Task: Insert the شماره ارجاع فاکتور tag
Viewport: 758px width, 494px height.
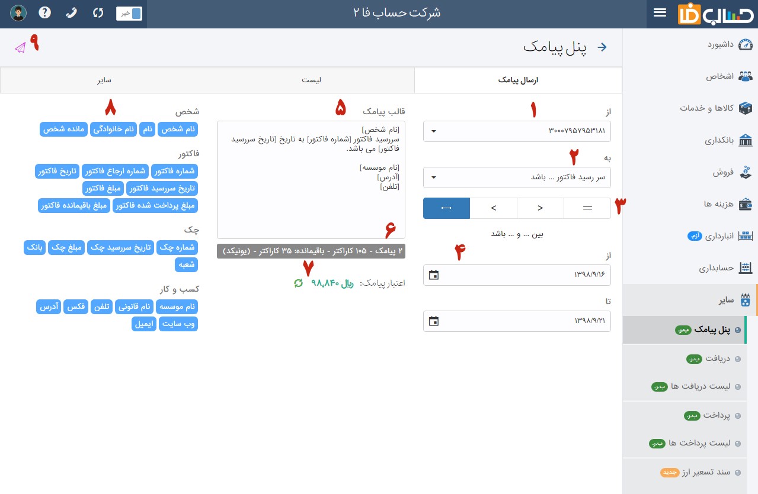Action: coord(115,172)
